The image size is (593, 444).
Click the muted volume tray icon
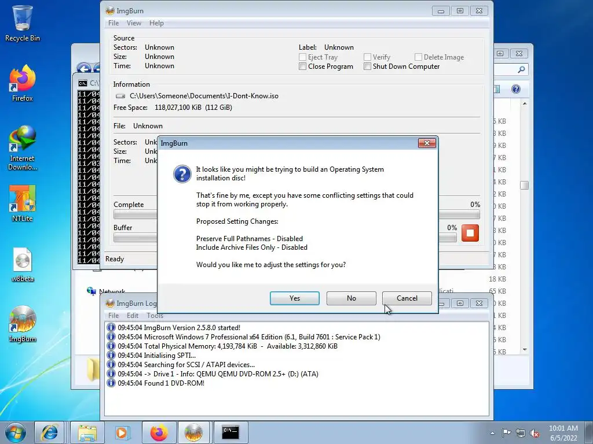[535, 433]
